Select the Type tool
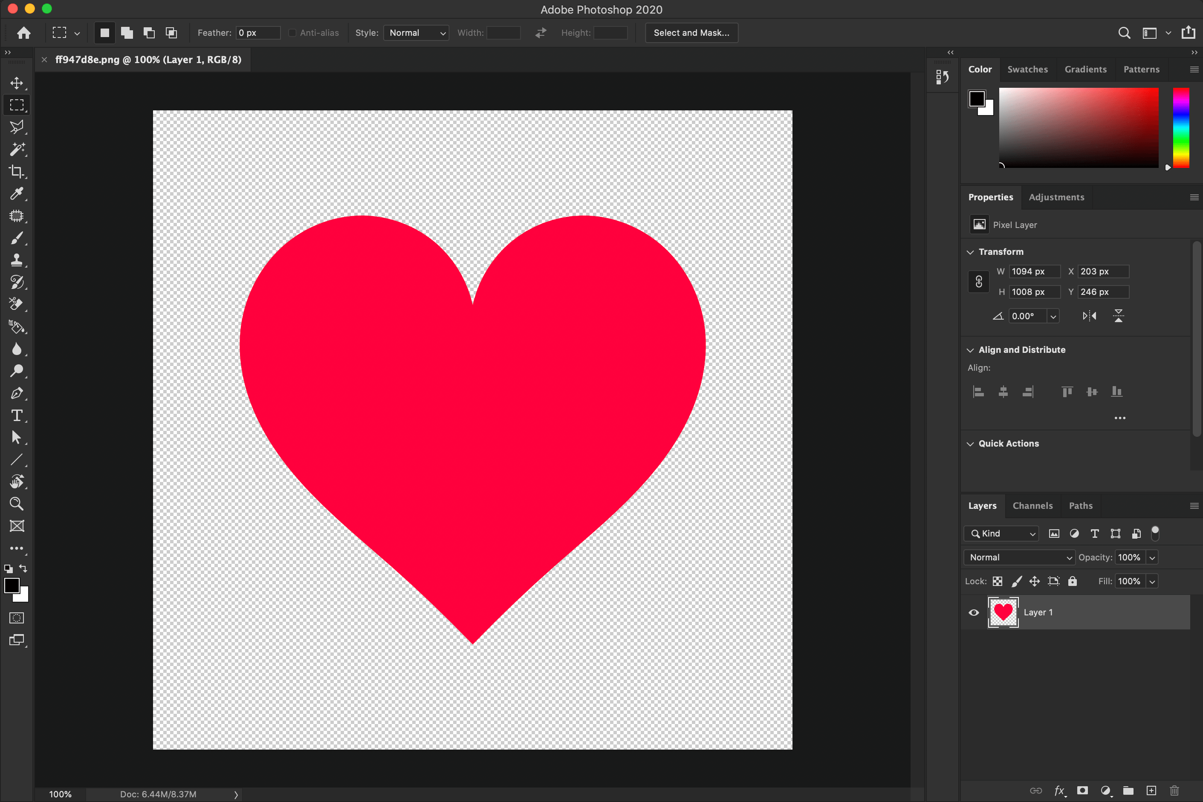Viewport: 1203px width, 802px height. pos(16,415)
